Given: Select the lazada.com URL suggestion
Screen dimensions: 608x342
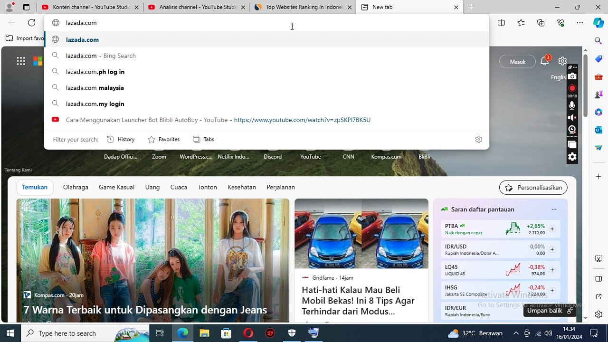Looking at the screenshot, I should pyautogui.click(x=266, y=39).
